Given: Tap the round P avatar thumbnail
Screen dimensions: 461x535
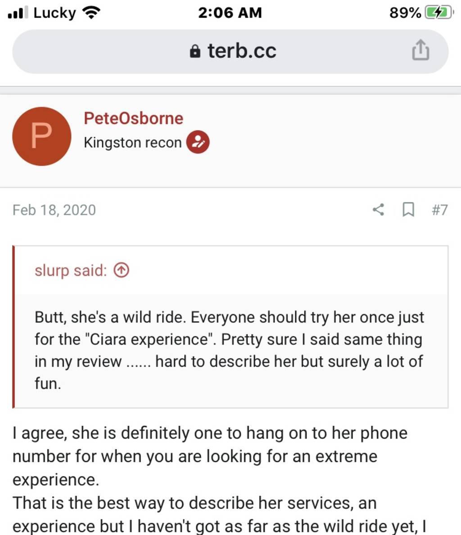Looking at the screenshot, I should pos(41,136).
